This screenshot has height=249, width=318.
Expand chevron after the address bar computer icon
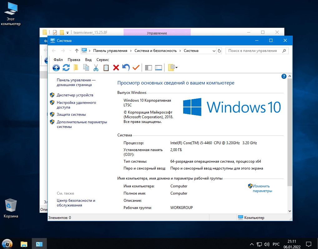[x=90, y=51]
